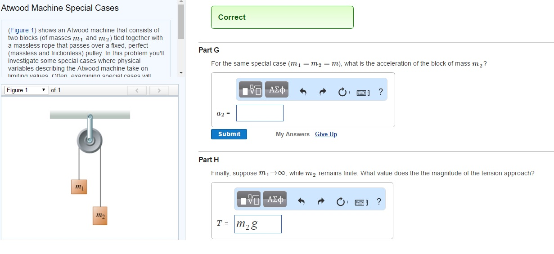Open the Give Up link

pos(326,134)
